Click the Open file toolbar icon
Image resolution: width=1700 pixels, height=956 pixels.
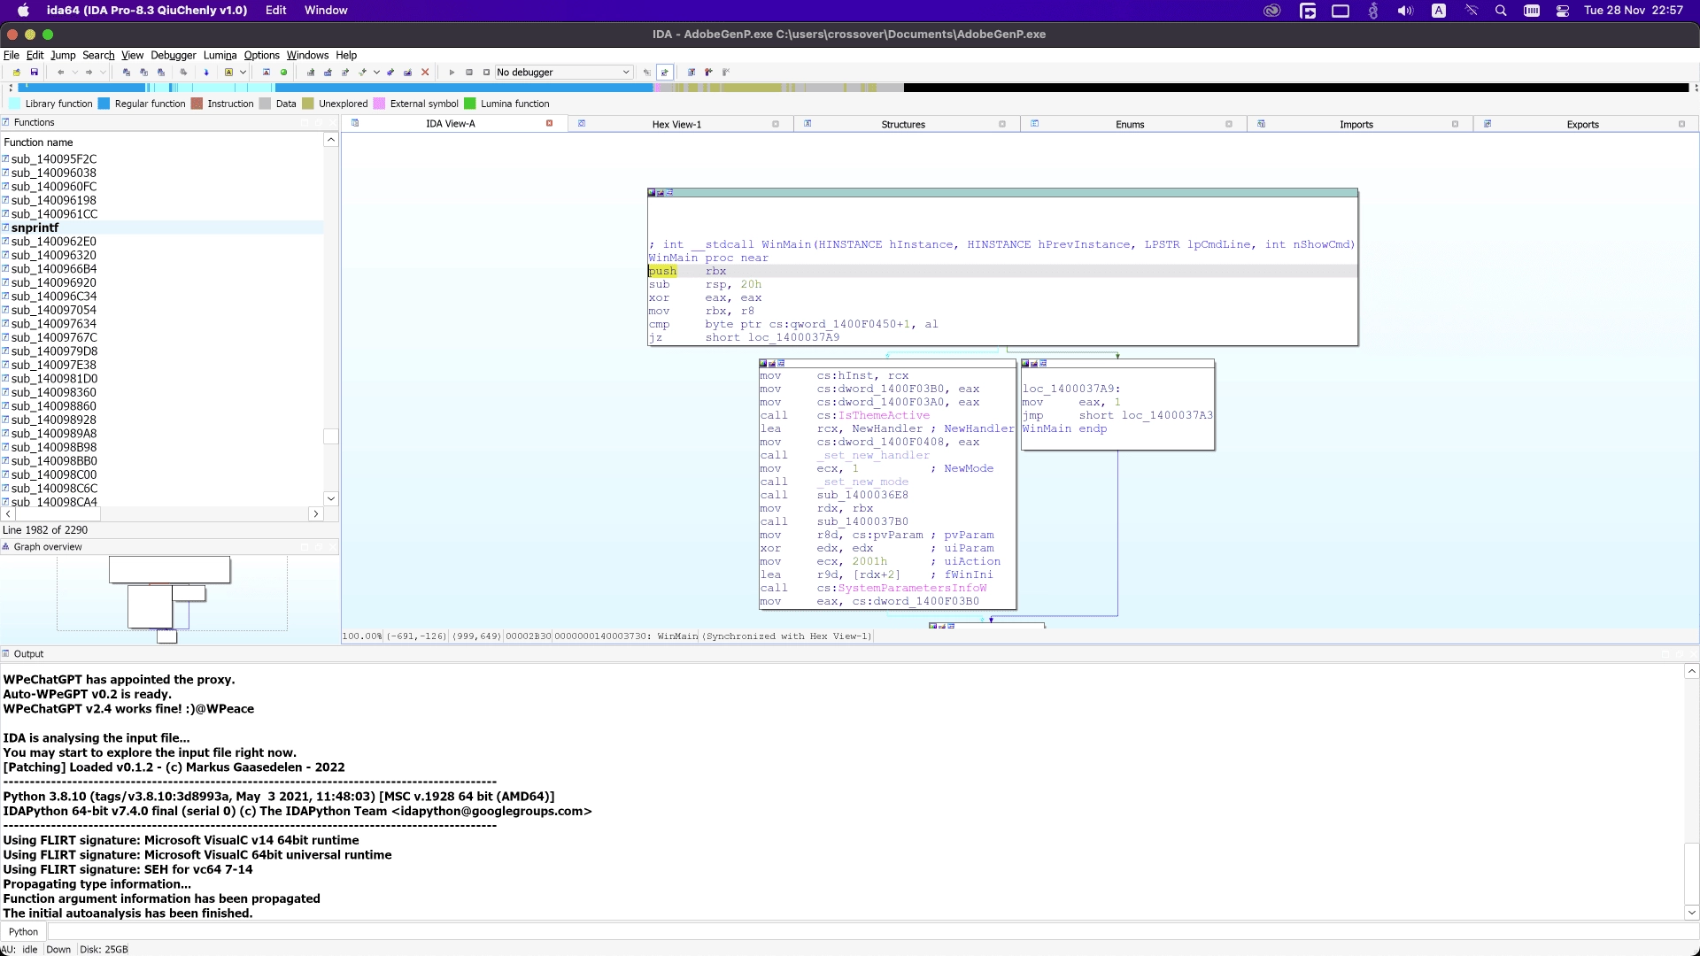tap(16, 73)
